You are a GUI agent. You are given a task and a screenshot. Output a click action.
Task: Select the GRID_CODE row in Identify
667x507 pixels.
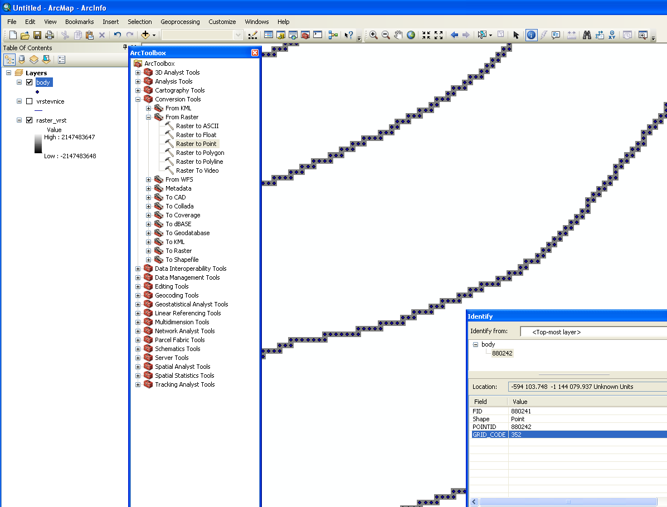tap(569, 435)
